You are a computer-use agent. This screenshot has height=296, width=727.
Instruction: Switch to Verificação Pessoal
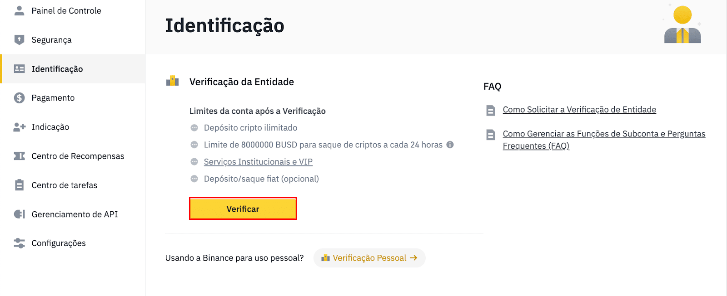(369, 258)
